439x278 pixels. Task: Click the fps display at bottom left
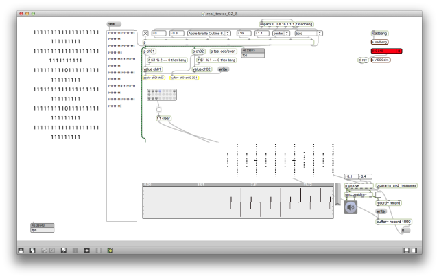click(43, 228)
